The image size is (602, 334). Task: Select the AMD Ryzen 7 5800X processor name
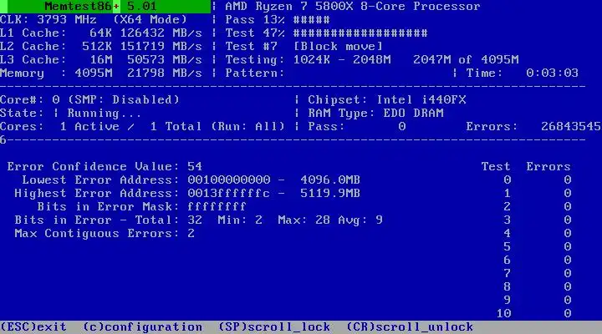coord(353,7)
